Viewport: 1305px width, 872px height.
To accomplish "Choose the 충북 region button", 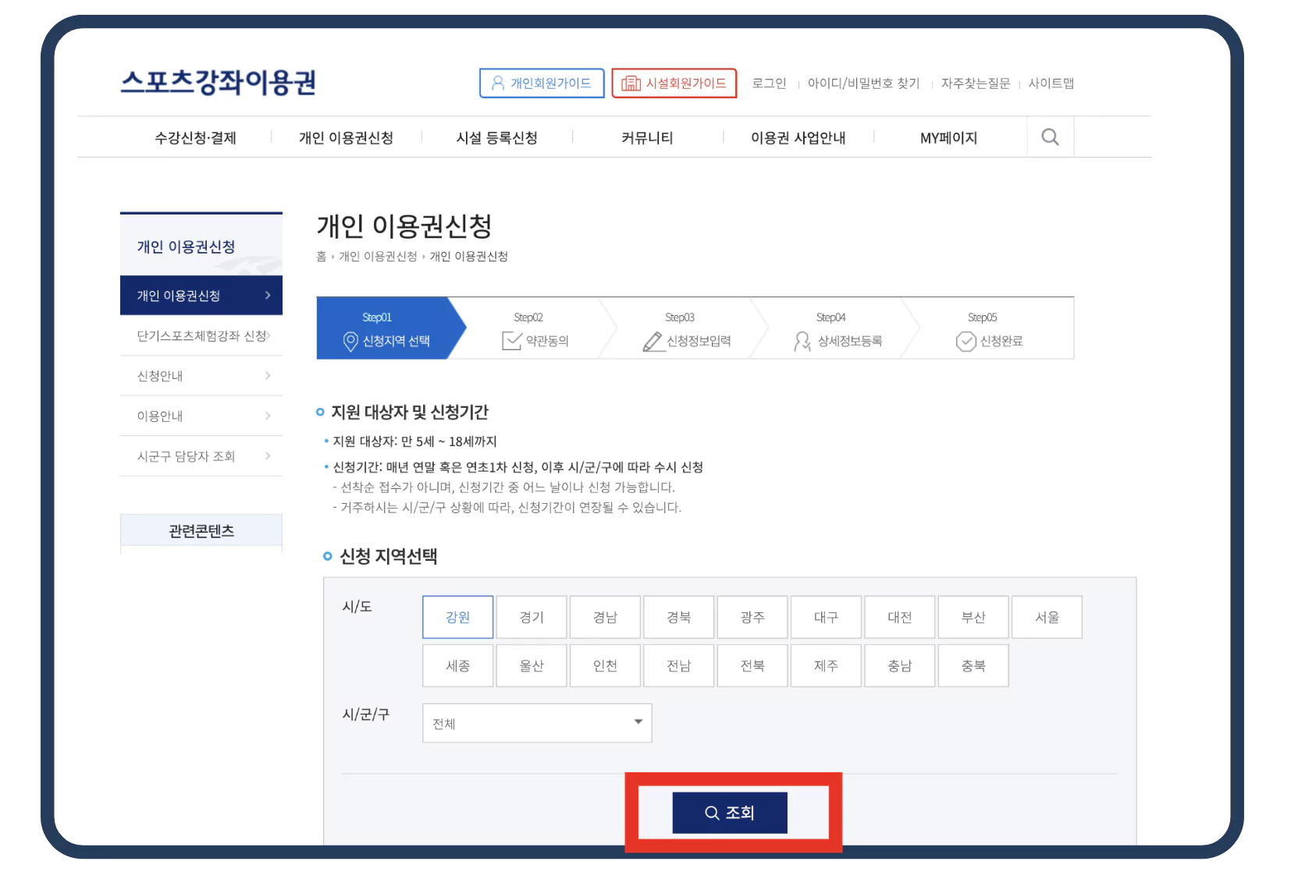I will click(x=973, y=665).
